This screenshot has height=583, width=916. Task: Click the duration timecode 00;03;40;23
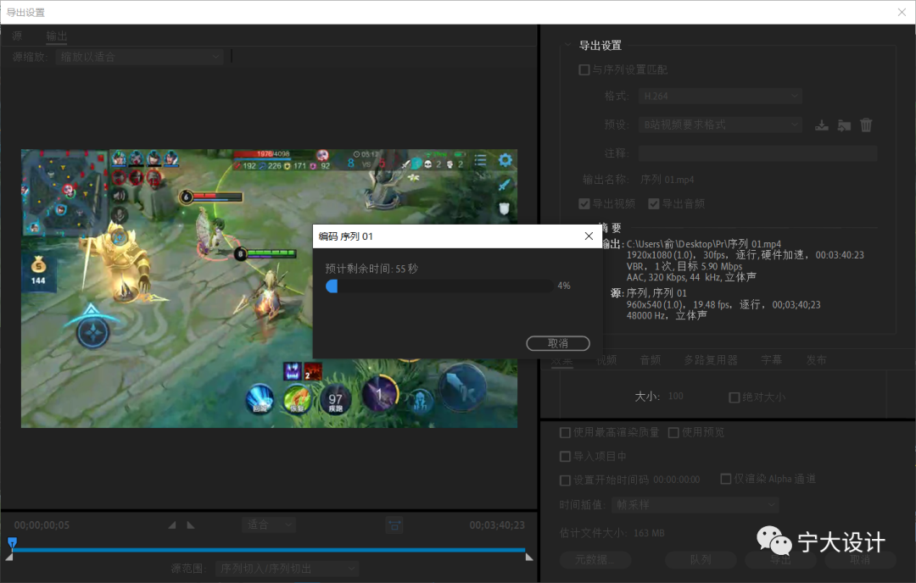[497, 525]
